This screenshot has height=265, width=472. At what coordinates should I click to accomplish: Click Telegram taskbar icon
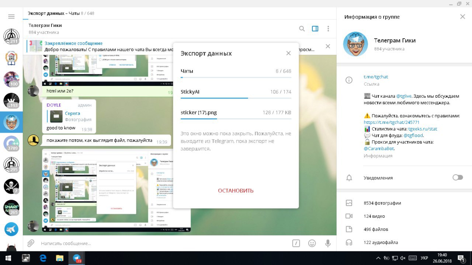coord(77,258)
